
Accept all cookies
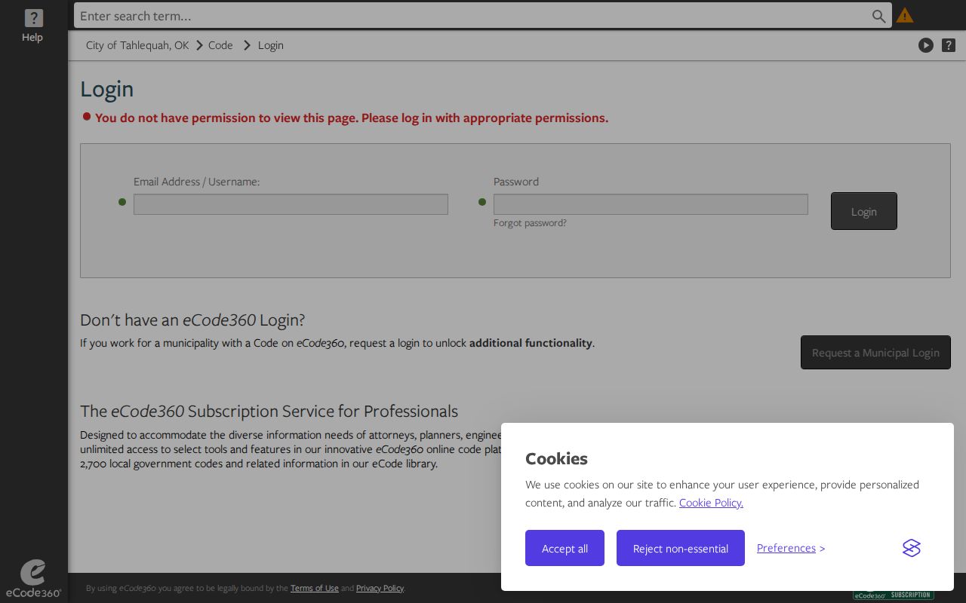565,548
